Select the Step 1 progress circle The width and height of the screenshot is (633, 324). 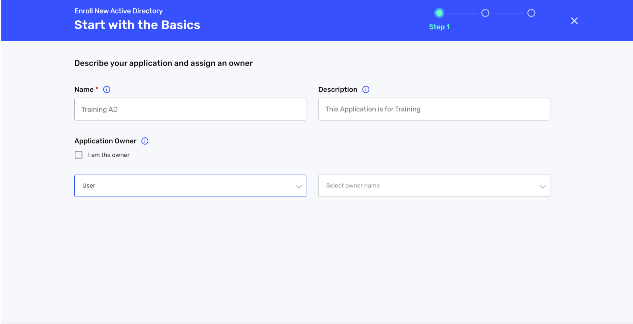coord(439,13)
